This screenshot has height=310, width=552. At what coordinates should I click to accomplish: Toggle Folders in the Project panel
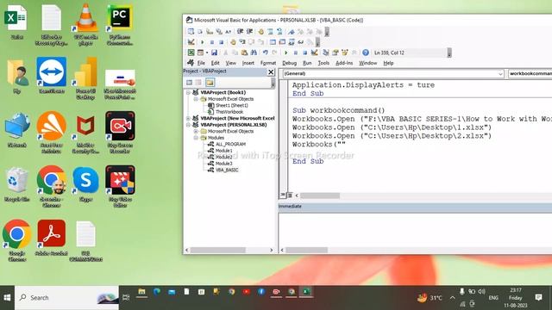click(x=210, y=83)
